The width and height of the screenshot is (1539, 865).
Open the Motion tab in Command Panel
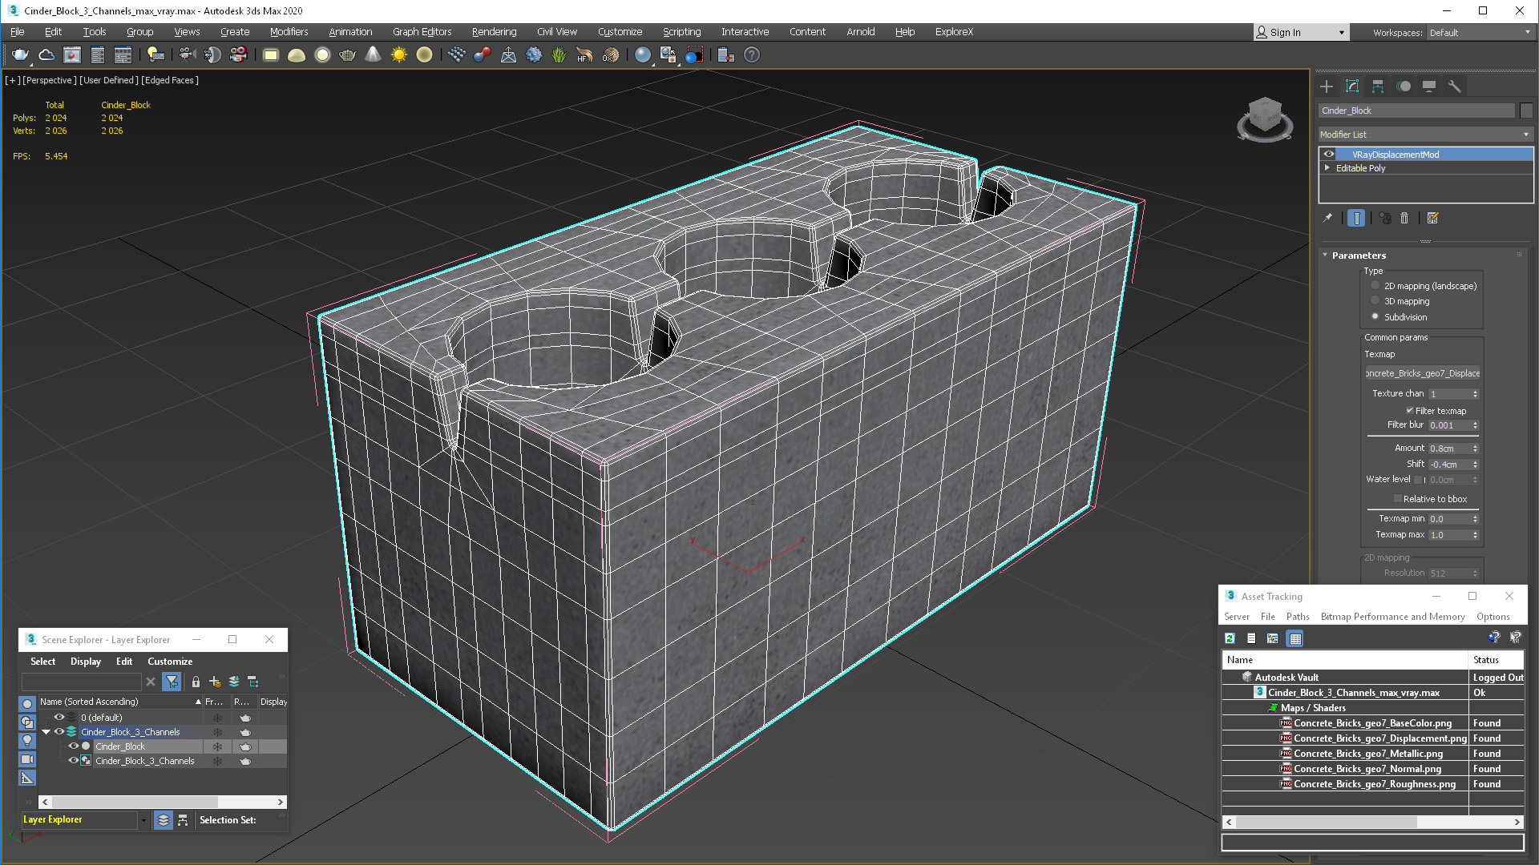coord(1404,86)
